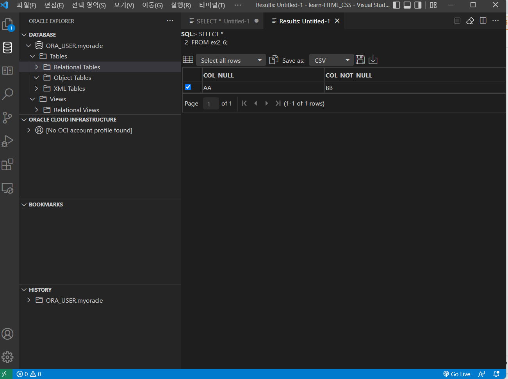Open the book-shaped activity bar icon
Image resolution: width=508 pixels, height=379 pixels.
pos(7,71)
